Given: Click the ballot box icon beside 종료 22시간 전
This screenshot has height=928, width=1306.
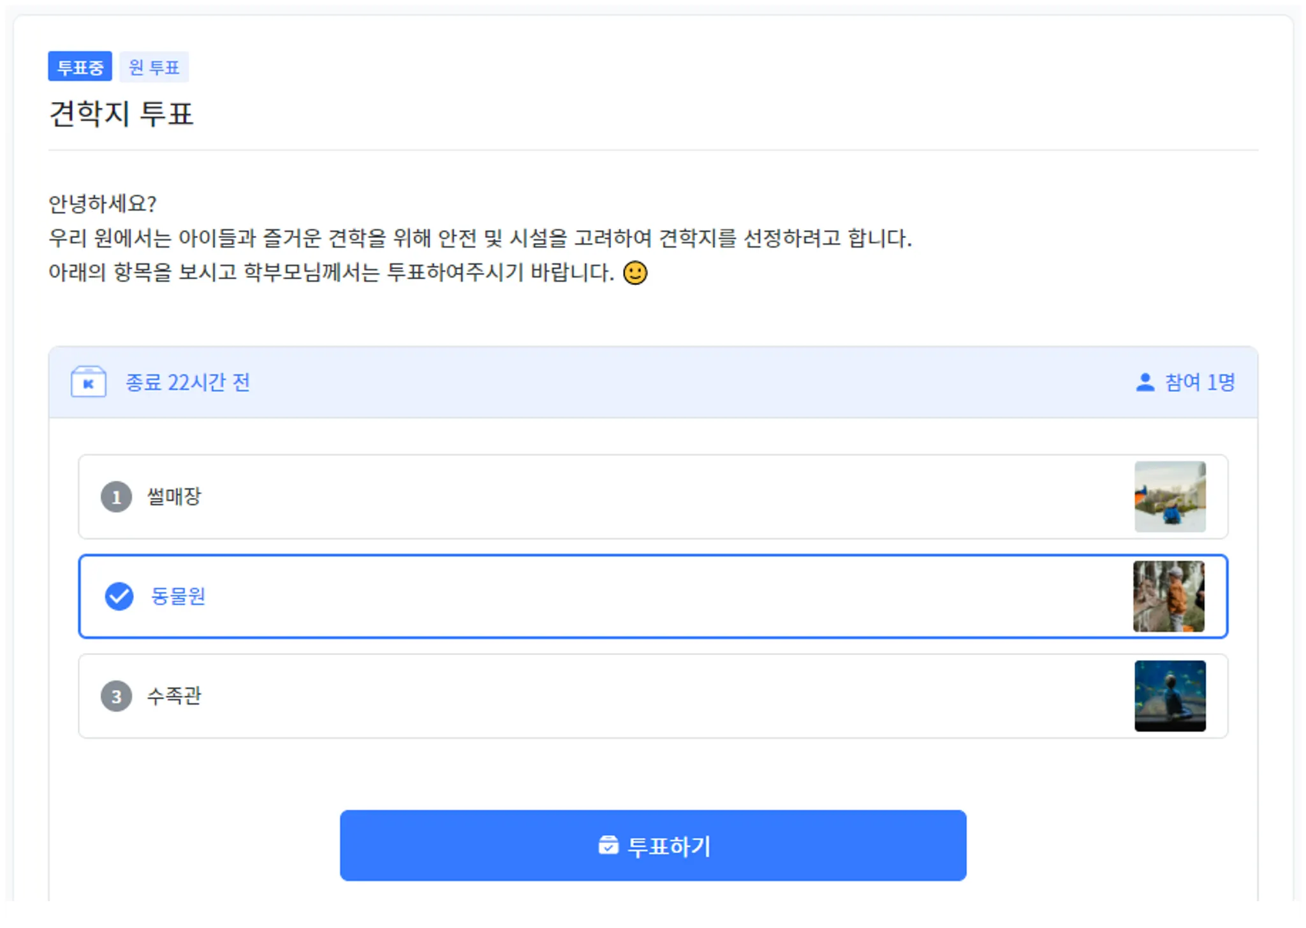Looking at the screenshot, I should pos(89,382).
